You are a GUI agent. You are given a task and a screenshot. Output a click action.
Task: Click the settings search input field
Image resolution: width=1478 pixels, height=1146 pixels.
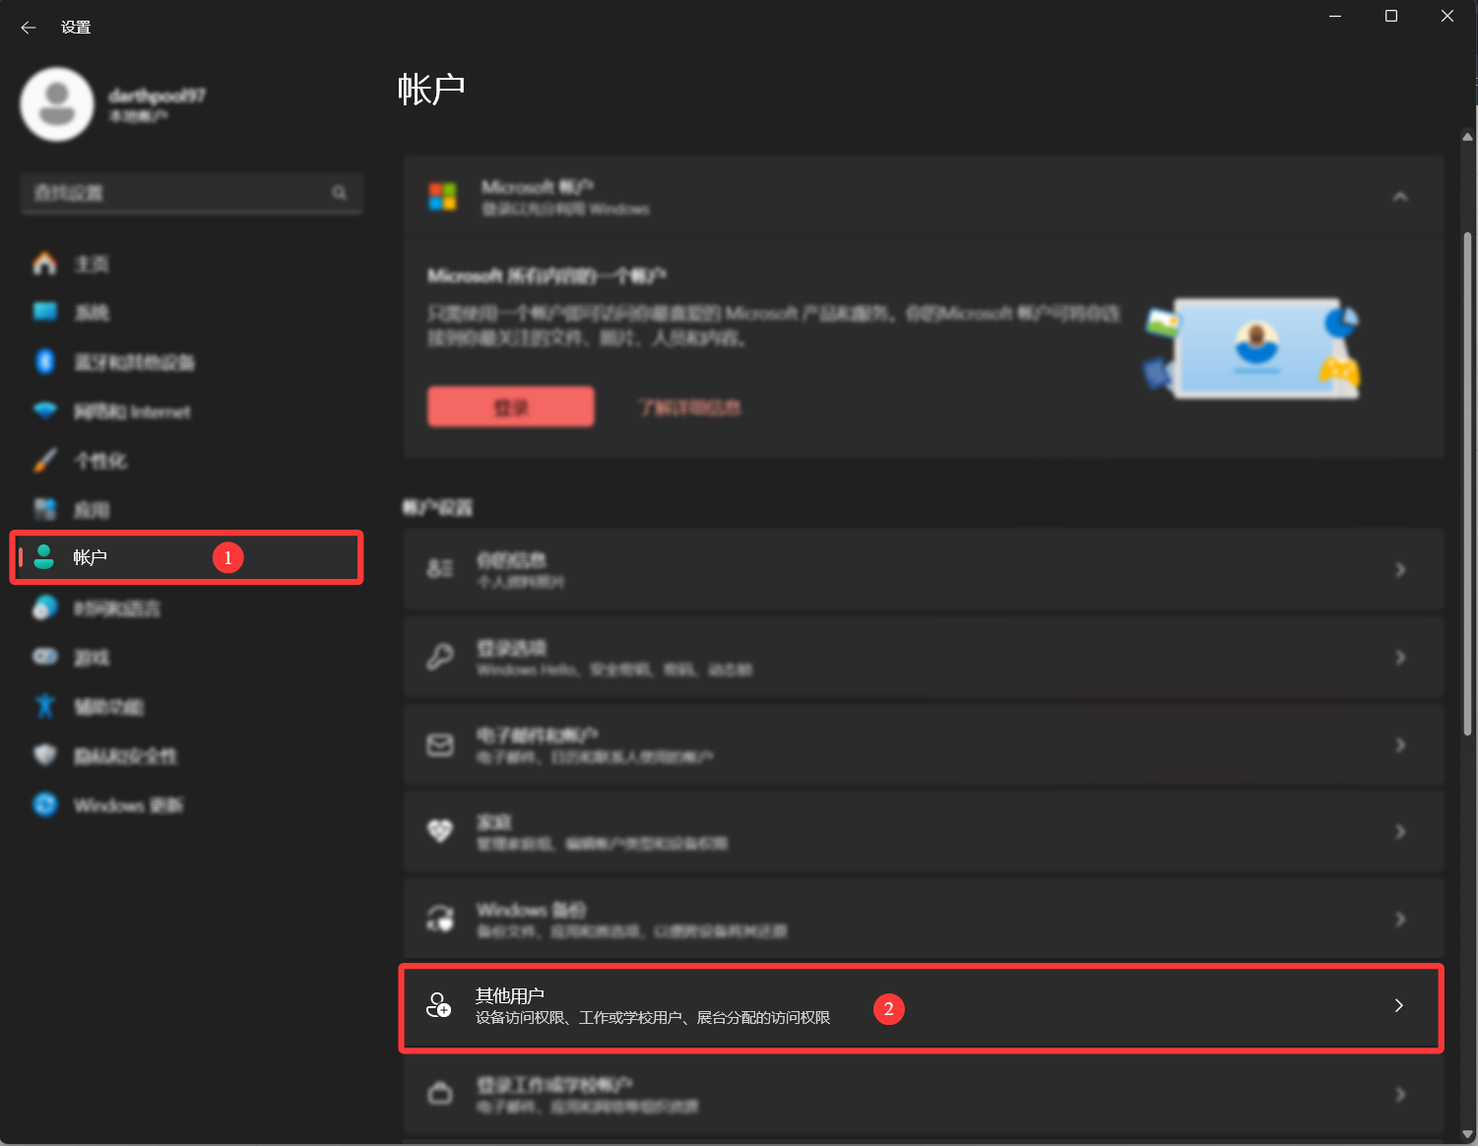177,193
